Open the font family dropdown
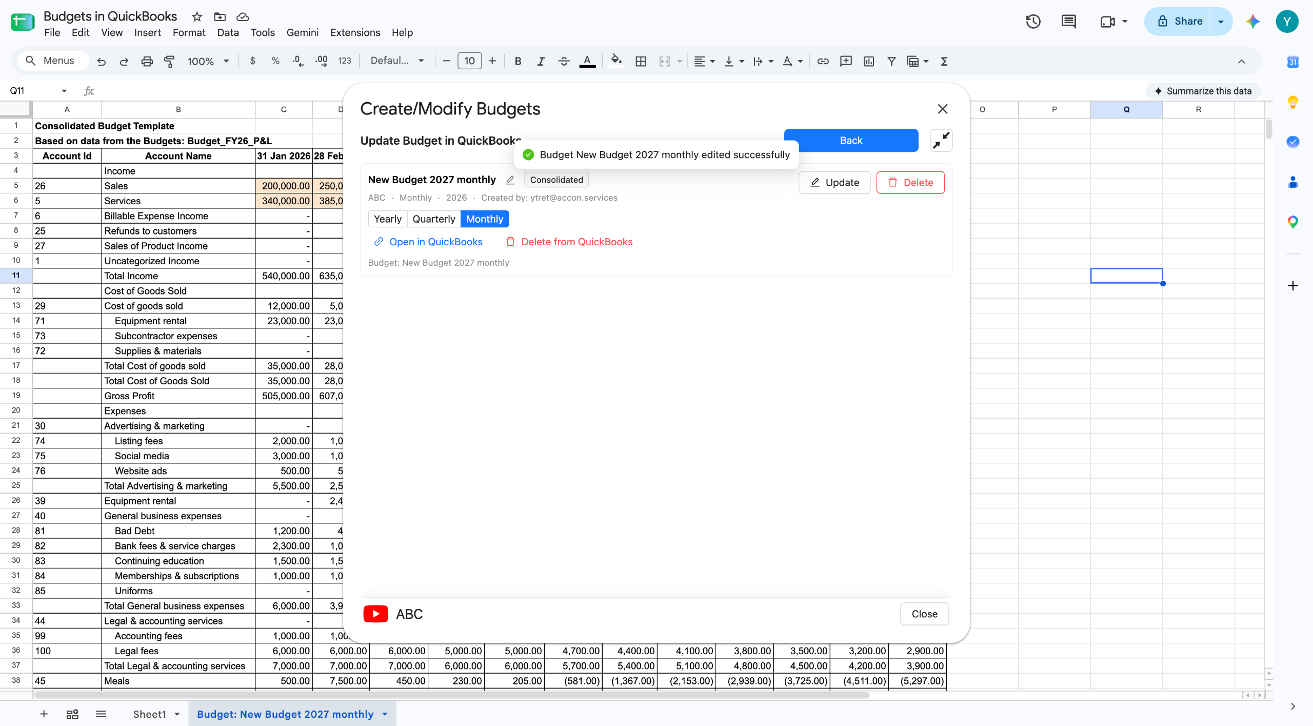This screenshot has width=1313, height=726. click(397, 61)
